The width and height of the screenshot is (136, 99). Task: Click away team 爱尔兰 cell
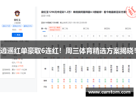pos(58,69)
